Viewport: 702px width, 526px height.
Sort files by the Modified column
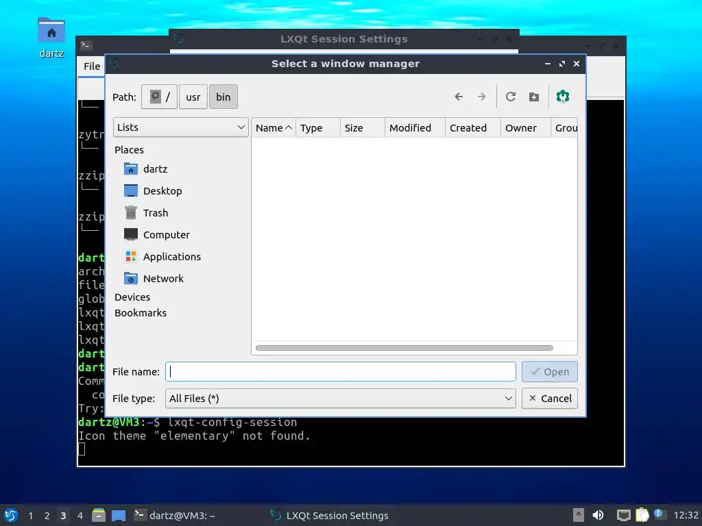pos(415,128)
